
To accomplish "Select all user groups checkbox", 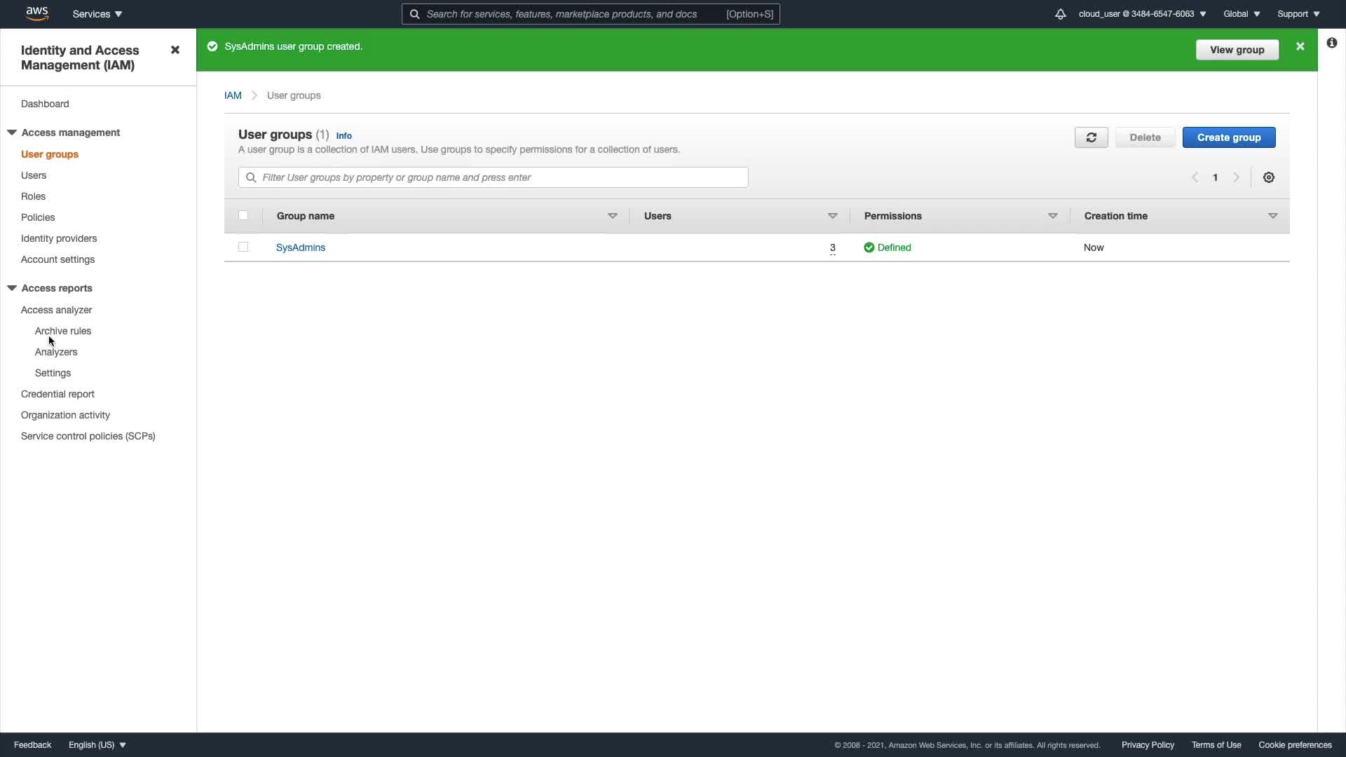I will click(243, 215).
